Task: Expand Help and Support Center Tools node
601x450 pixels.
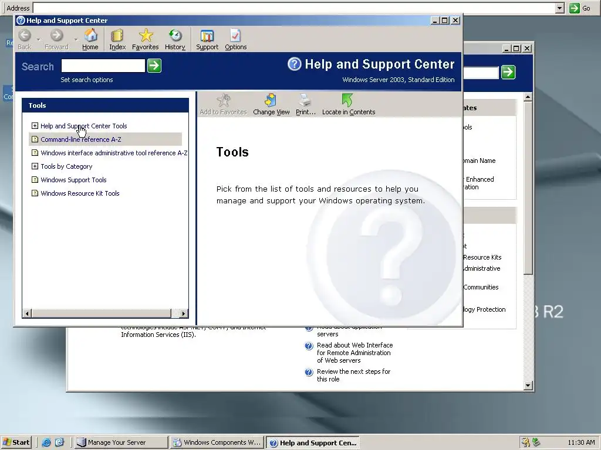Action: click(35, 125)
